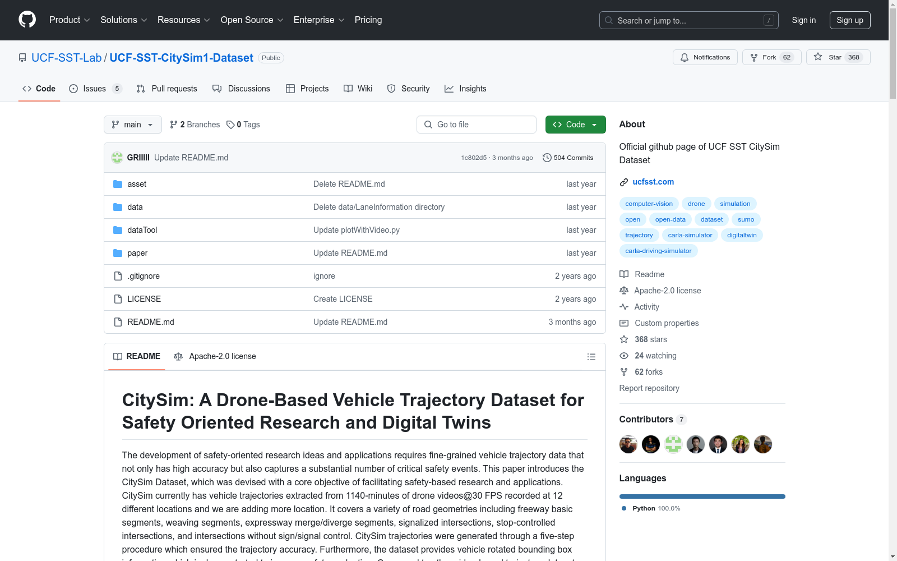
Task: Click the asset folder icon
Action: click(118, 184)
